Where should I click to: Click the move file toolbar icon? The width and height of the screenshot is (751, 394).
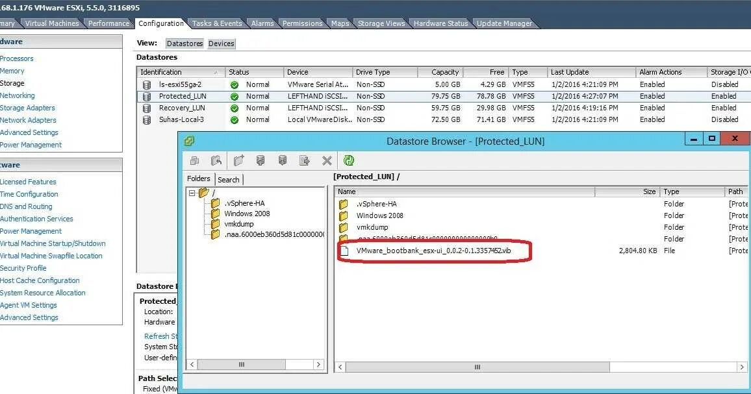tap(305, 160)
